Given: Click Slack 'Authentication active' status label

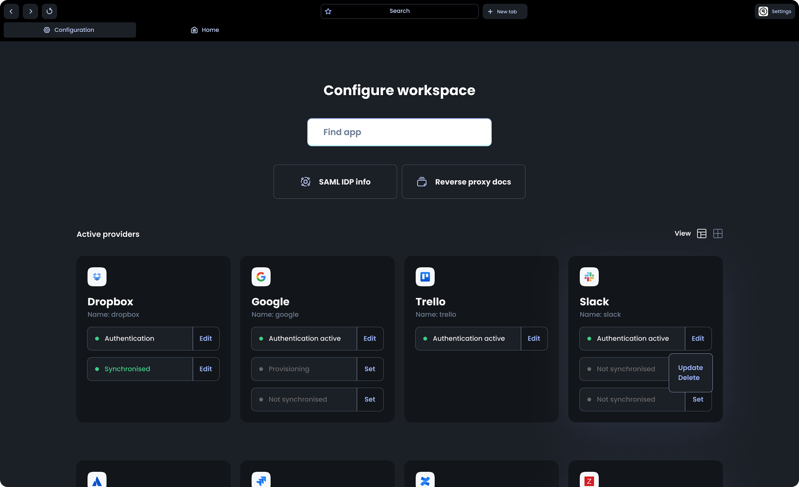Looking at the screenshot, I should (x=633, y=339).
